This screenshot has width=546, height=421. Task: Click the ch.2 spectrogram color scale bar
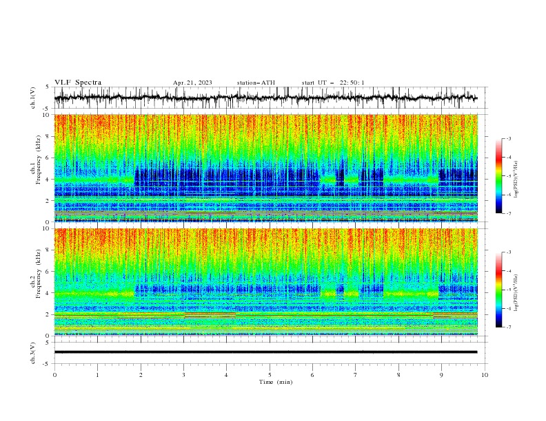pyautogui.click(x=499, y=290)
